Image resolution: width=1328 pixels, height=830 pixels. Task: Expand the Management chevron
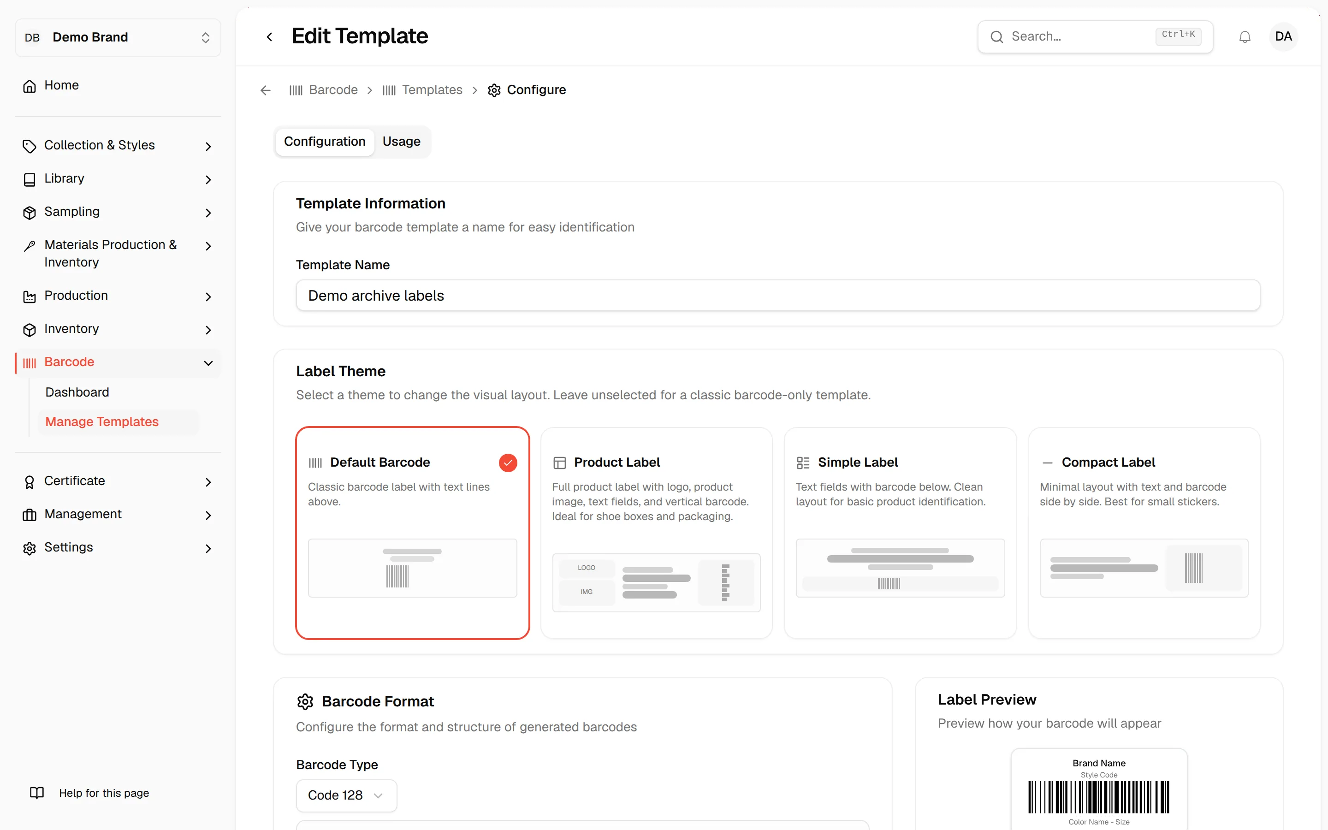point(208,515)
